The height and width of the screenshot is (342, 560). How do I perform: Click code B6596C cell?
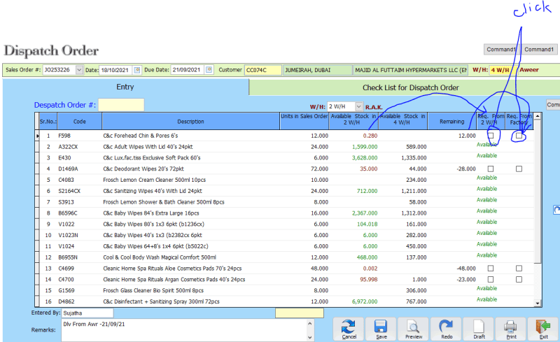click(x=68, y=213)
